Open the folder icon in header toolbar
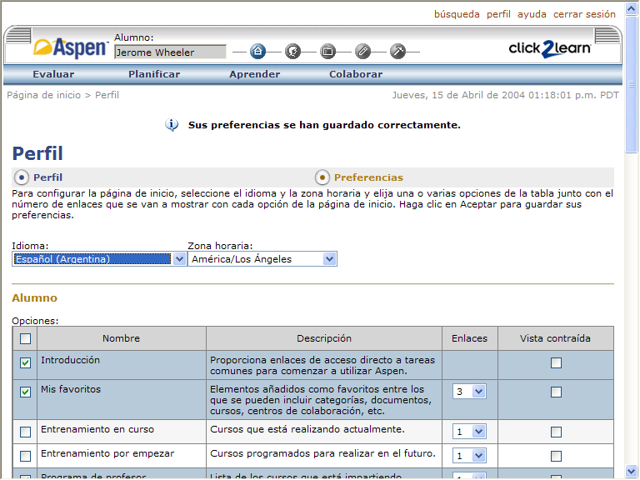The image size is (640, 480). coord(327,52)
